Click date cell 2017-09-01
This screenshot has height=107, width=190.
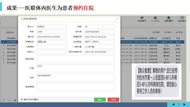tap(141, 59)
